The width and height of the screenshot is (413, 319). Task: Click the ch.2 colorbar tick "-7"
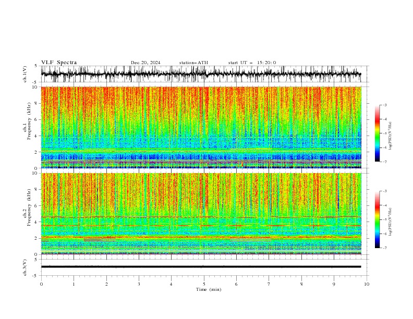(384, 248)
